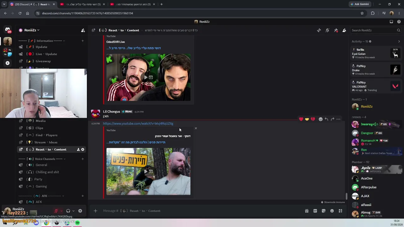Open RomanoH member profile
The image size is (404, 227).
(x=376, y=142)
